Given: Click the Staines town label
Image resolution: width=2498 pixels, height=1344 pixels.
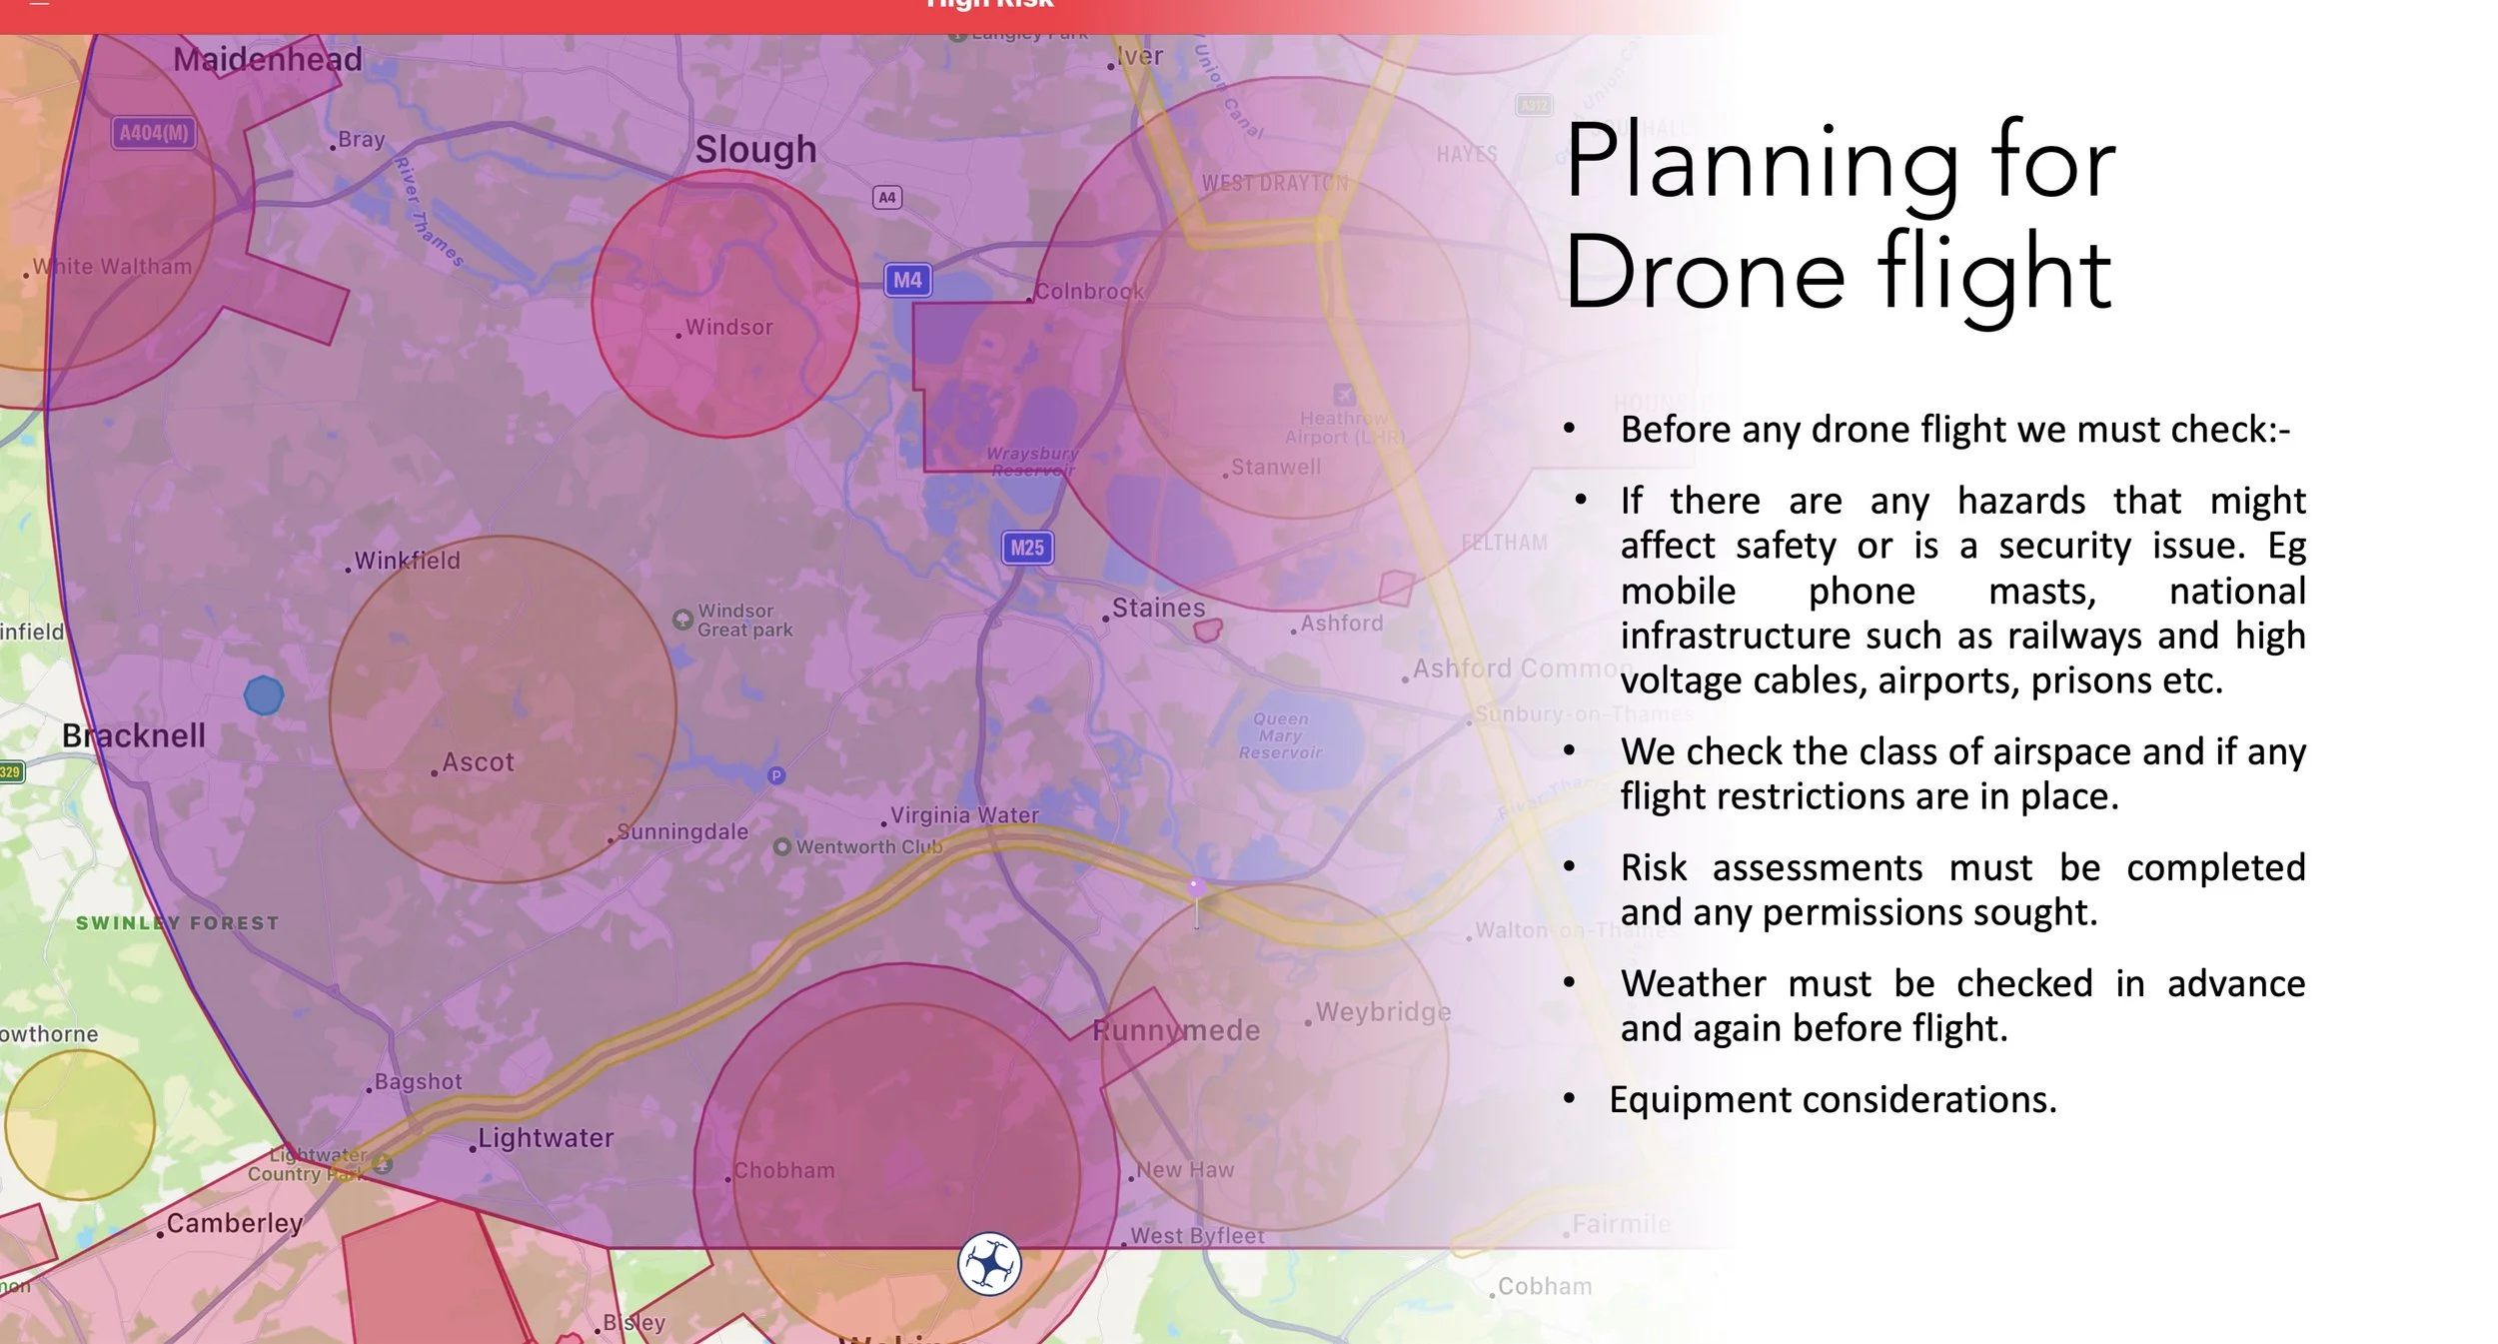Looking at the screenshot, I should pyautogui.click(x=1158, y=608).
